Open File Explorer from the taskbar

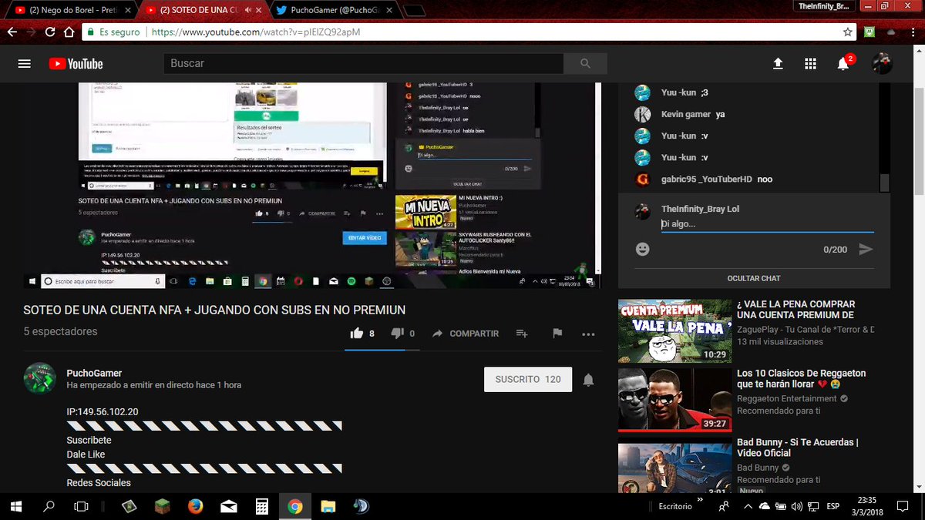point(328,506)
